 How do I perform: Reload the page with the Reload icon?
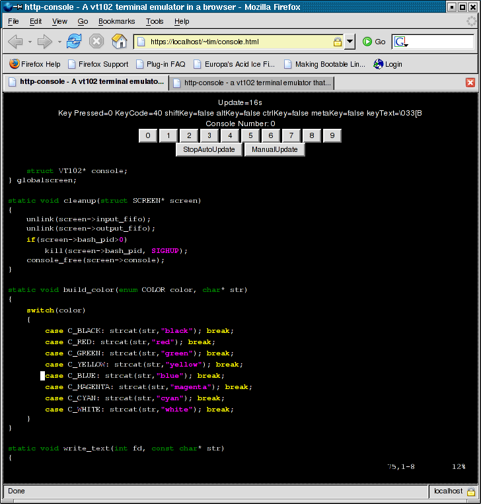pyautogui.click(x=74, y=42)
